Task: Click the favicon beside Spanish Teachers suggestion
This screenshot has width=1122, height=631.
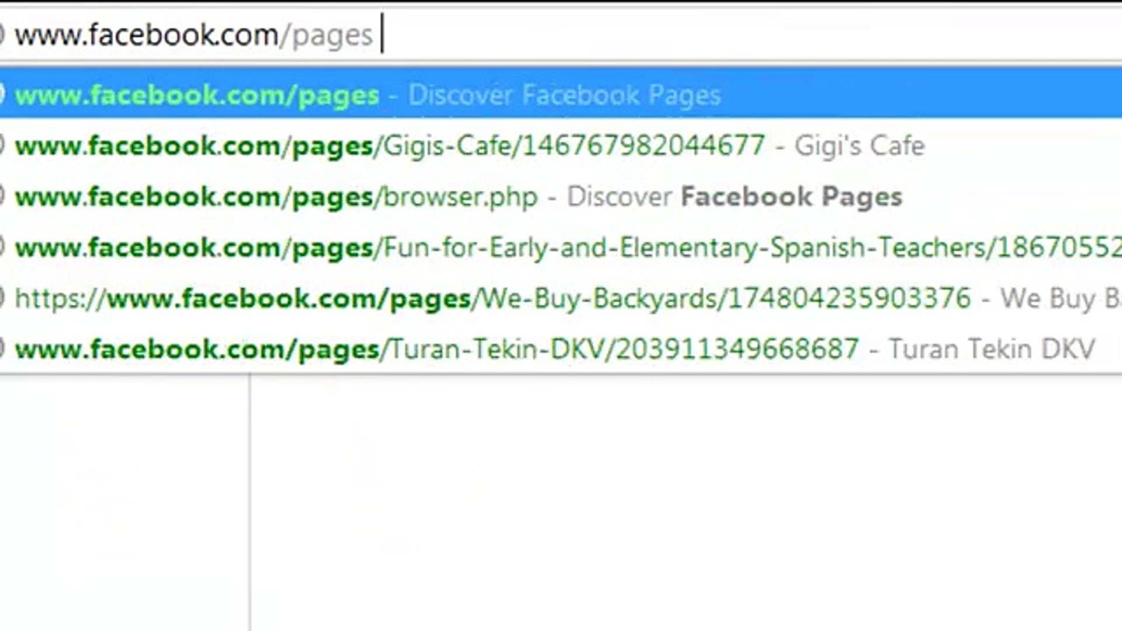Action: [x=3, y=247]
